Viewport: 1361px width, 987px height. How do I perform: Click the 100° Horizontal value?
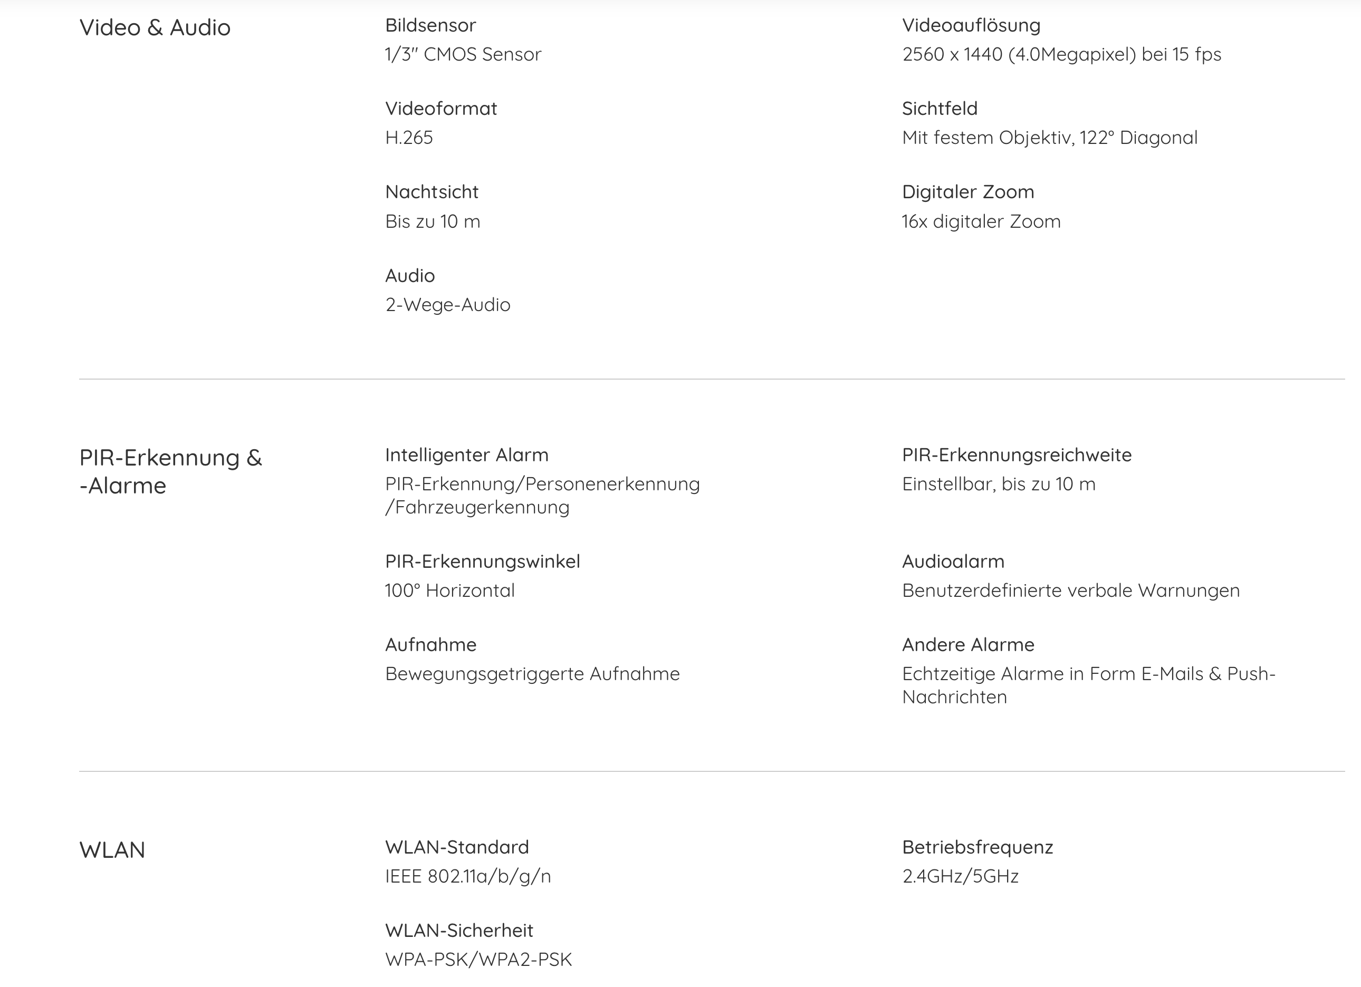(x=449, y=591)
